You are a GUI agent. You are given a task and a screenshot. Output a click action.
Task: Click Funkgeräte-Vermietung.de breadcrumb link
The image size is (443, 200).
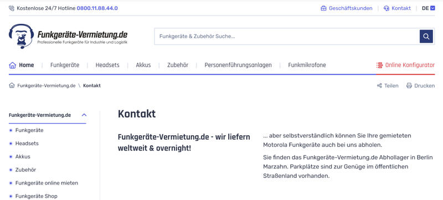[x=47, y=85]
